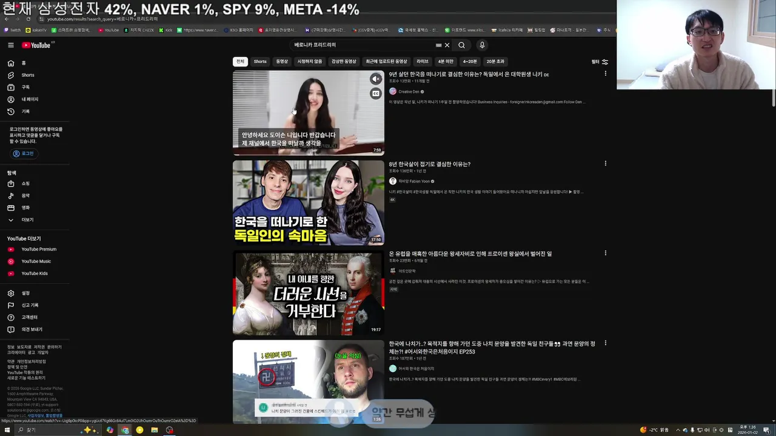Open Home (홈) in the sidebar
Image resolution: width=776 pixels, height=436 pixels.
(35, 63)
